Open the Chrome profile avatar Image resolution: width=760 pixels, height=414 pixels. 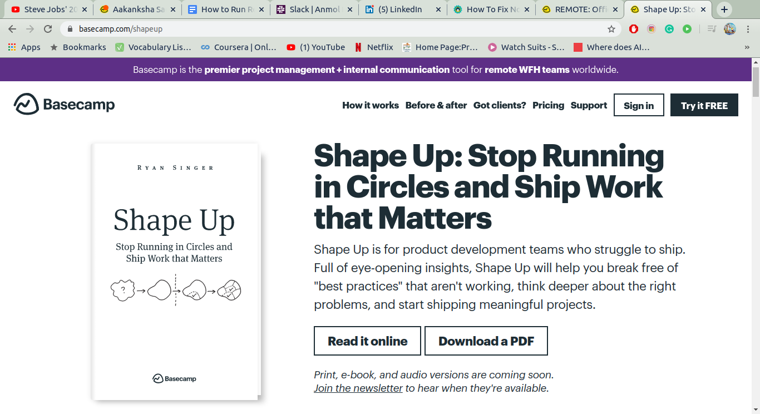[x=730, y=29]
